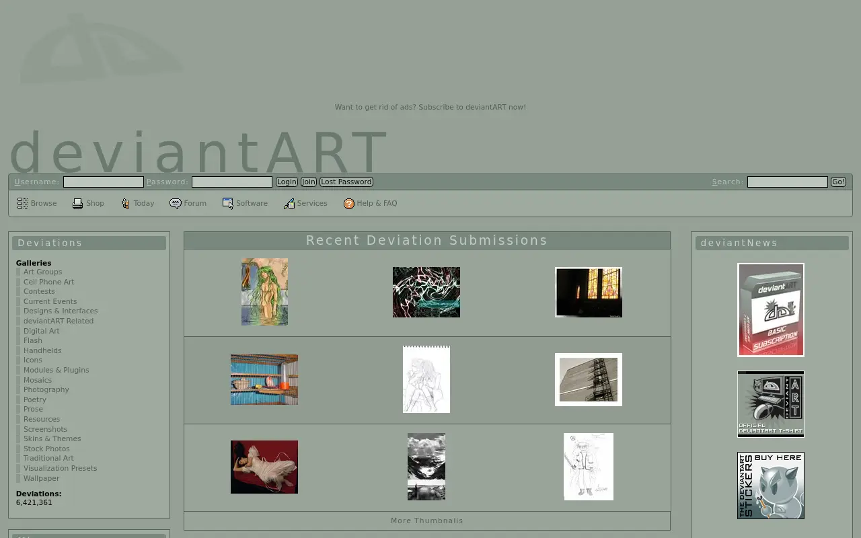Open the Resources gallery link
This screenshot has height=538, width=861.
click(x=42, y=419)
